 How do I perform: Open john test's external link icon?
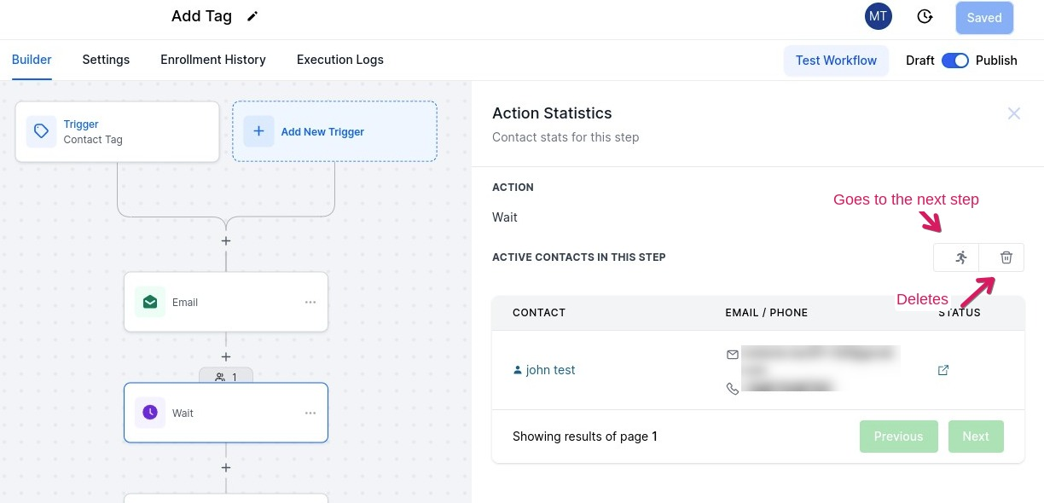(943, 370)
